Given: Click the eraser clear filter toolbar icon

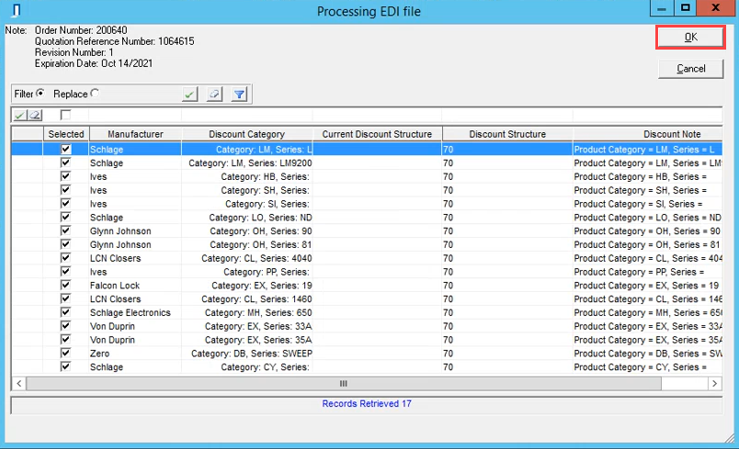Looking at the screenshot, I should [x=214, y=95].
